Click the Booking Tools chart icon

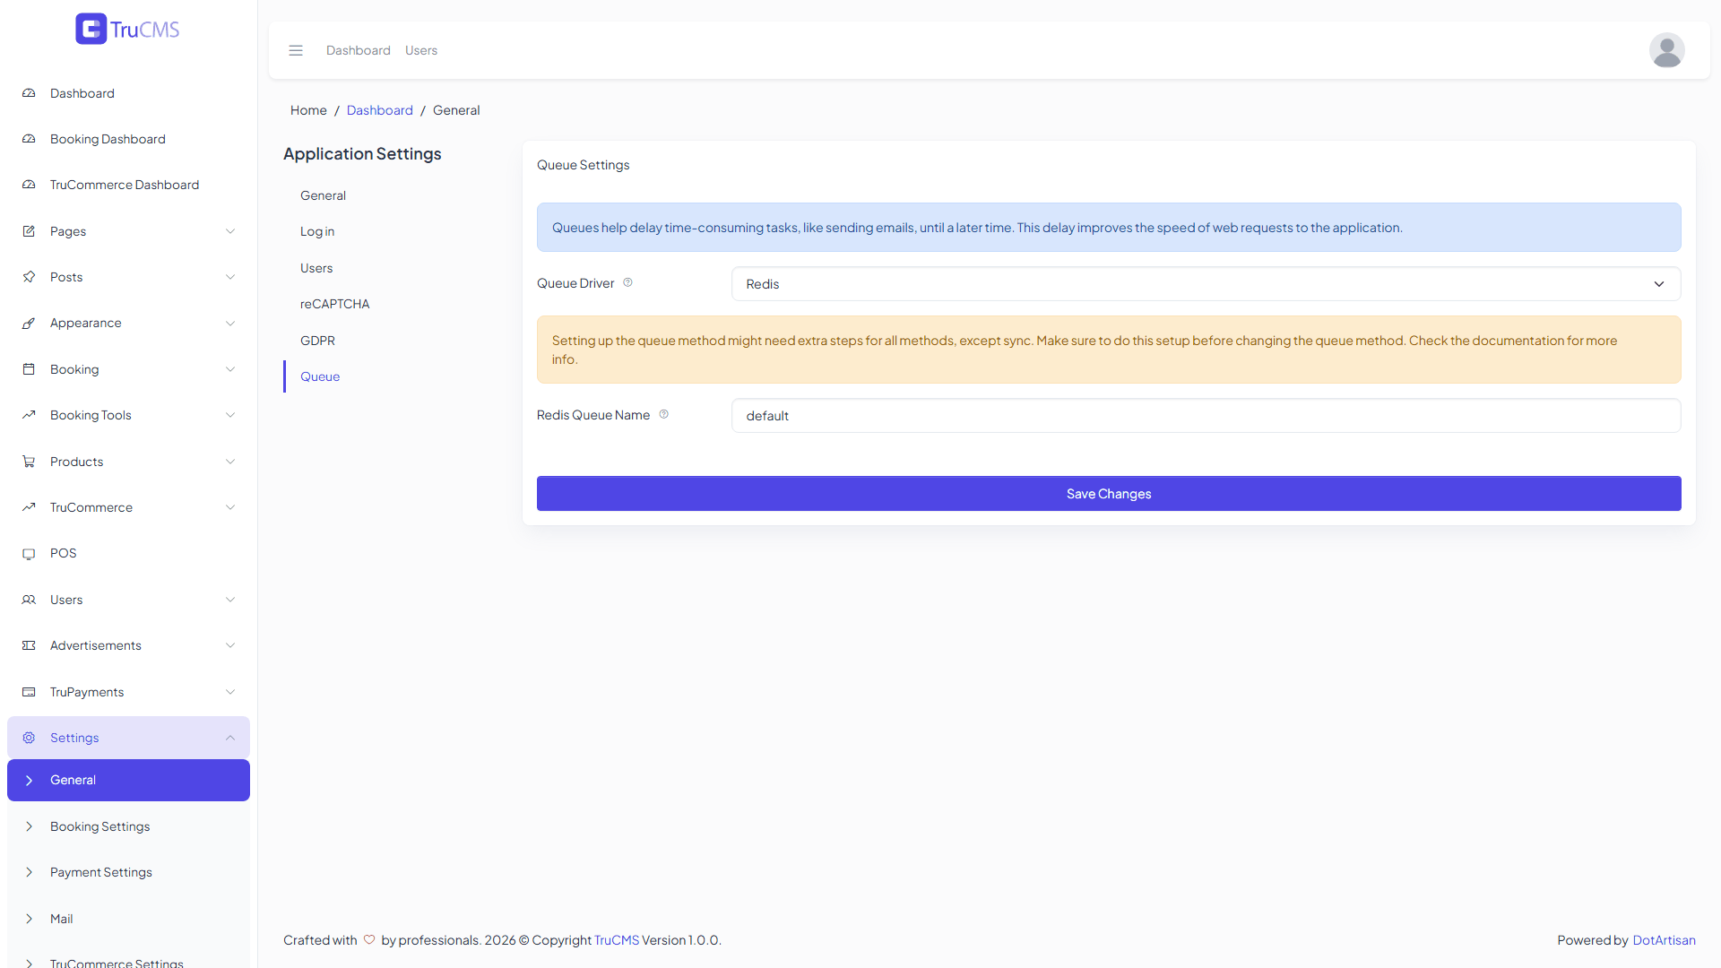pyautogui.click(x=29, y=415)
